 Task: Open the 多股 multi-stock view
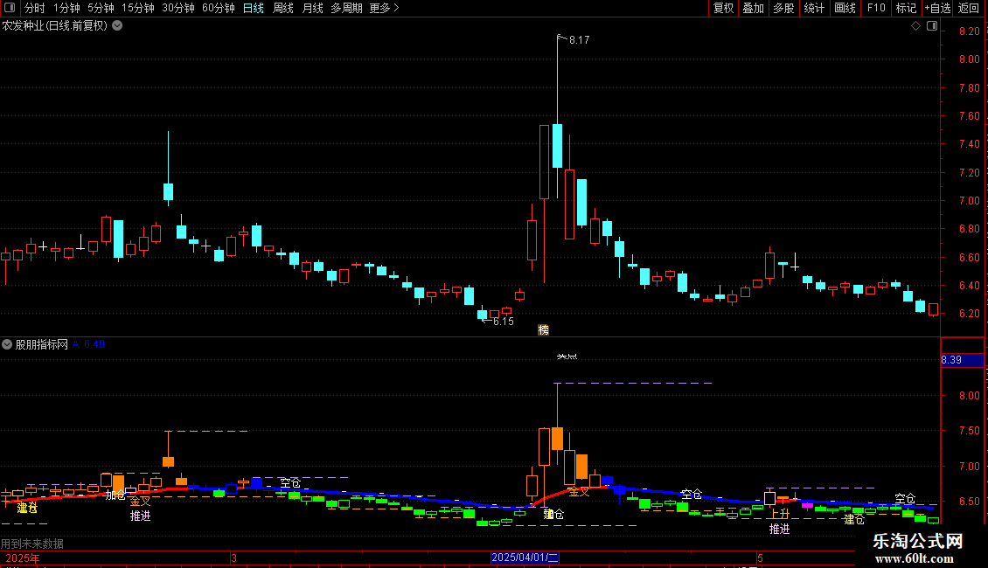(784, 8)
